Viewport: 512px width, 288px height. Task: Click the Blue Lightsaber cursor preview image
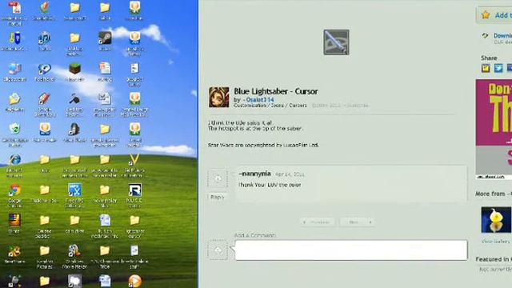[336, 42]
